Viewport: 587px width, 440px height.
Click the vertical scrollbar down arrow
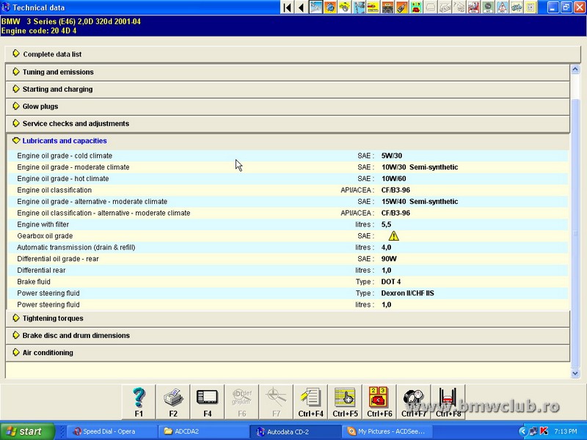tap(575, 373)
